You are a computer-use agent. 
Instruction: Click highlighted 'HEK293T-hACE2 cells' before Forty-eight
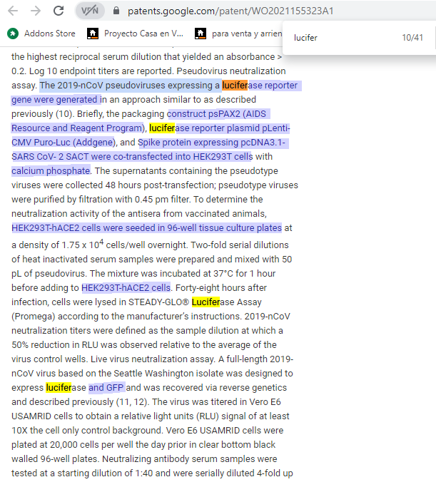(x=126, y=287)
